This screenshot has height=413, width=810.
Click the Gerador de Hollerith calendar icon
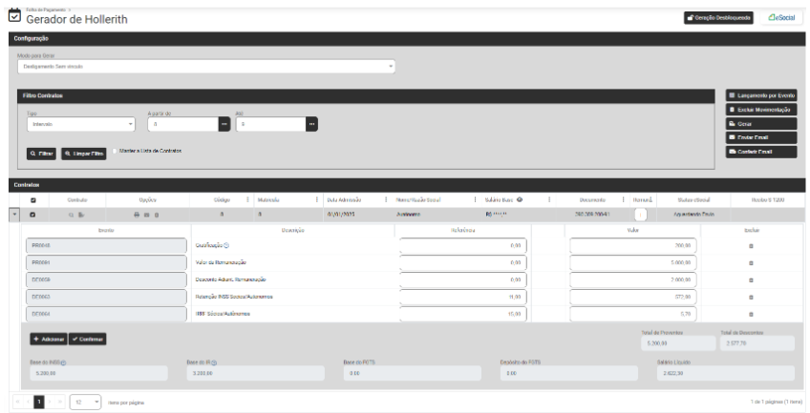coord(15,15)
